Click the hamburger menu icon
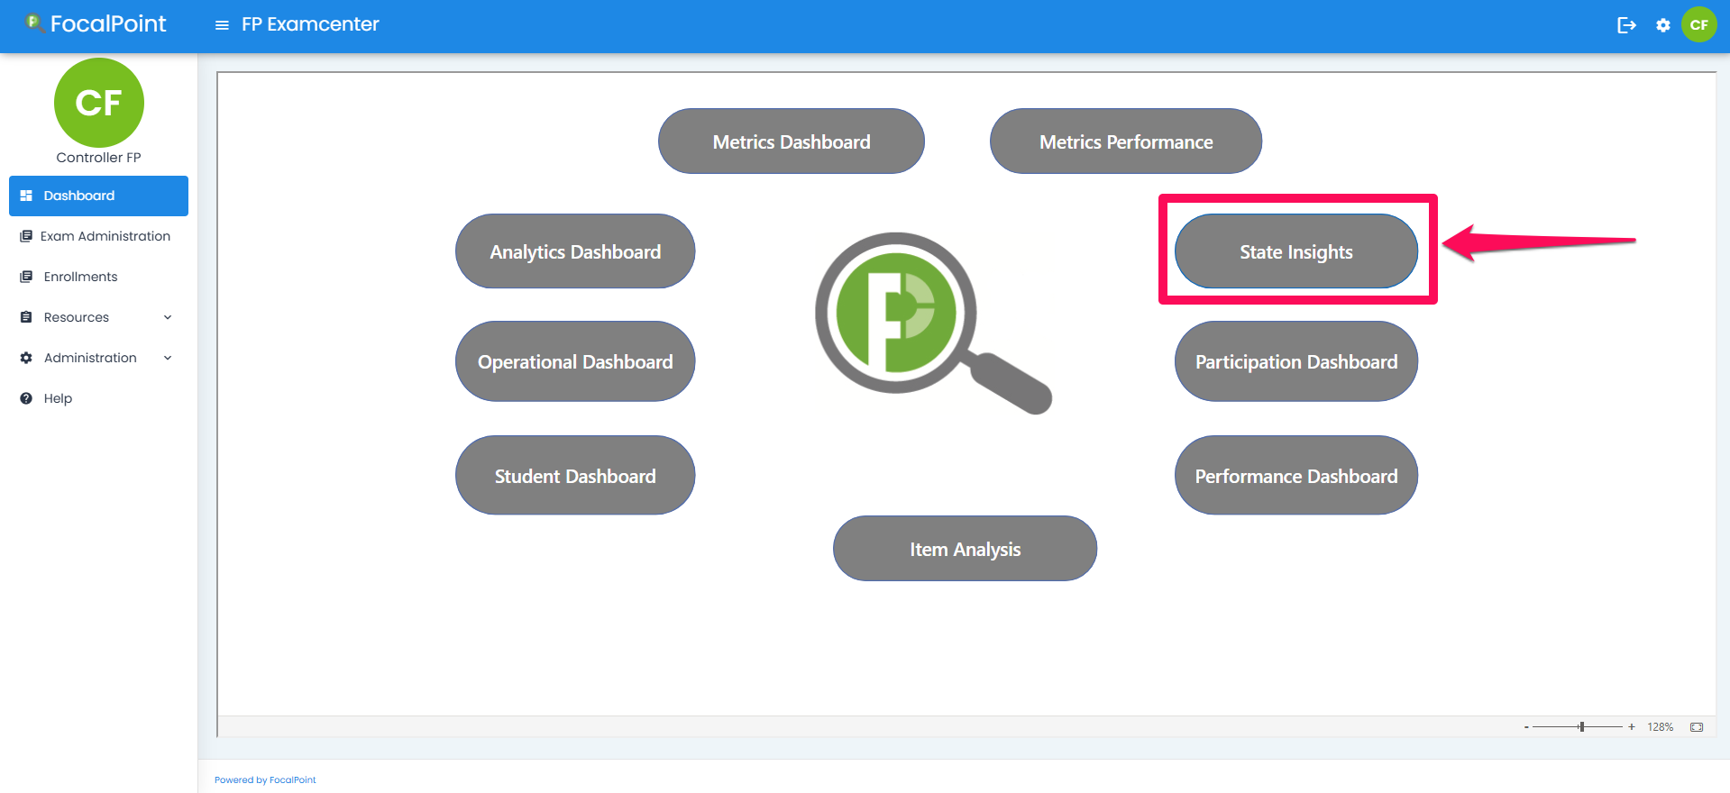1730x793 pixels. (x=222, y=25)
